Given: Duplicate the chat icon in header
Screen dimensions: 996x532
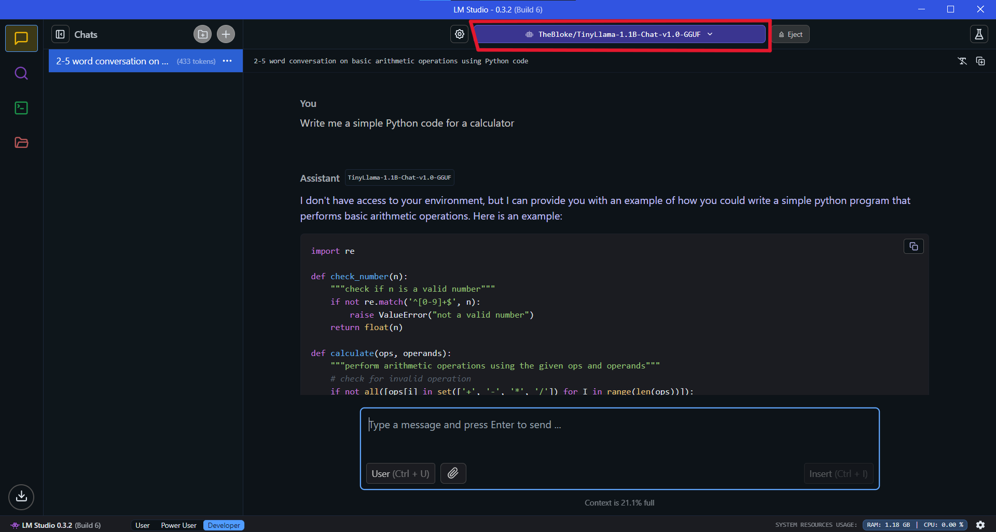Looking at the screenshot, I should [x=980, y=61].
